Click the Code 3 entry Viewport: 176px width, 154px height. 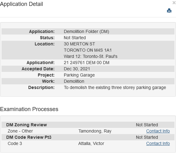click(15, 143)
